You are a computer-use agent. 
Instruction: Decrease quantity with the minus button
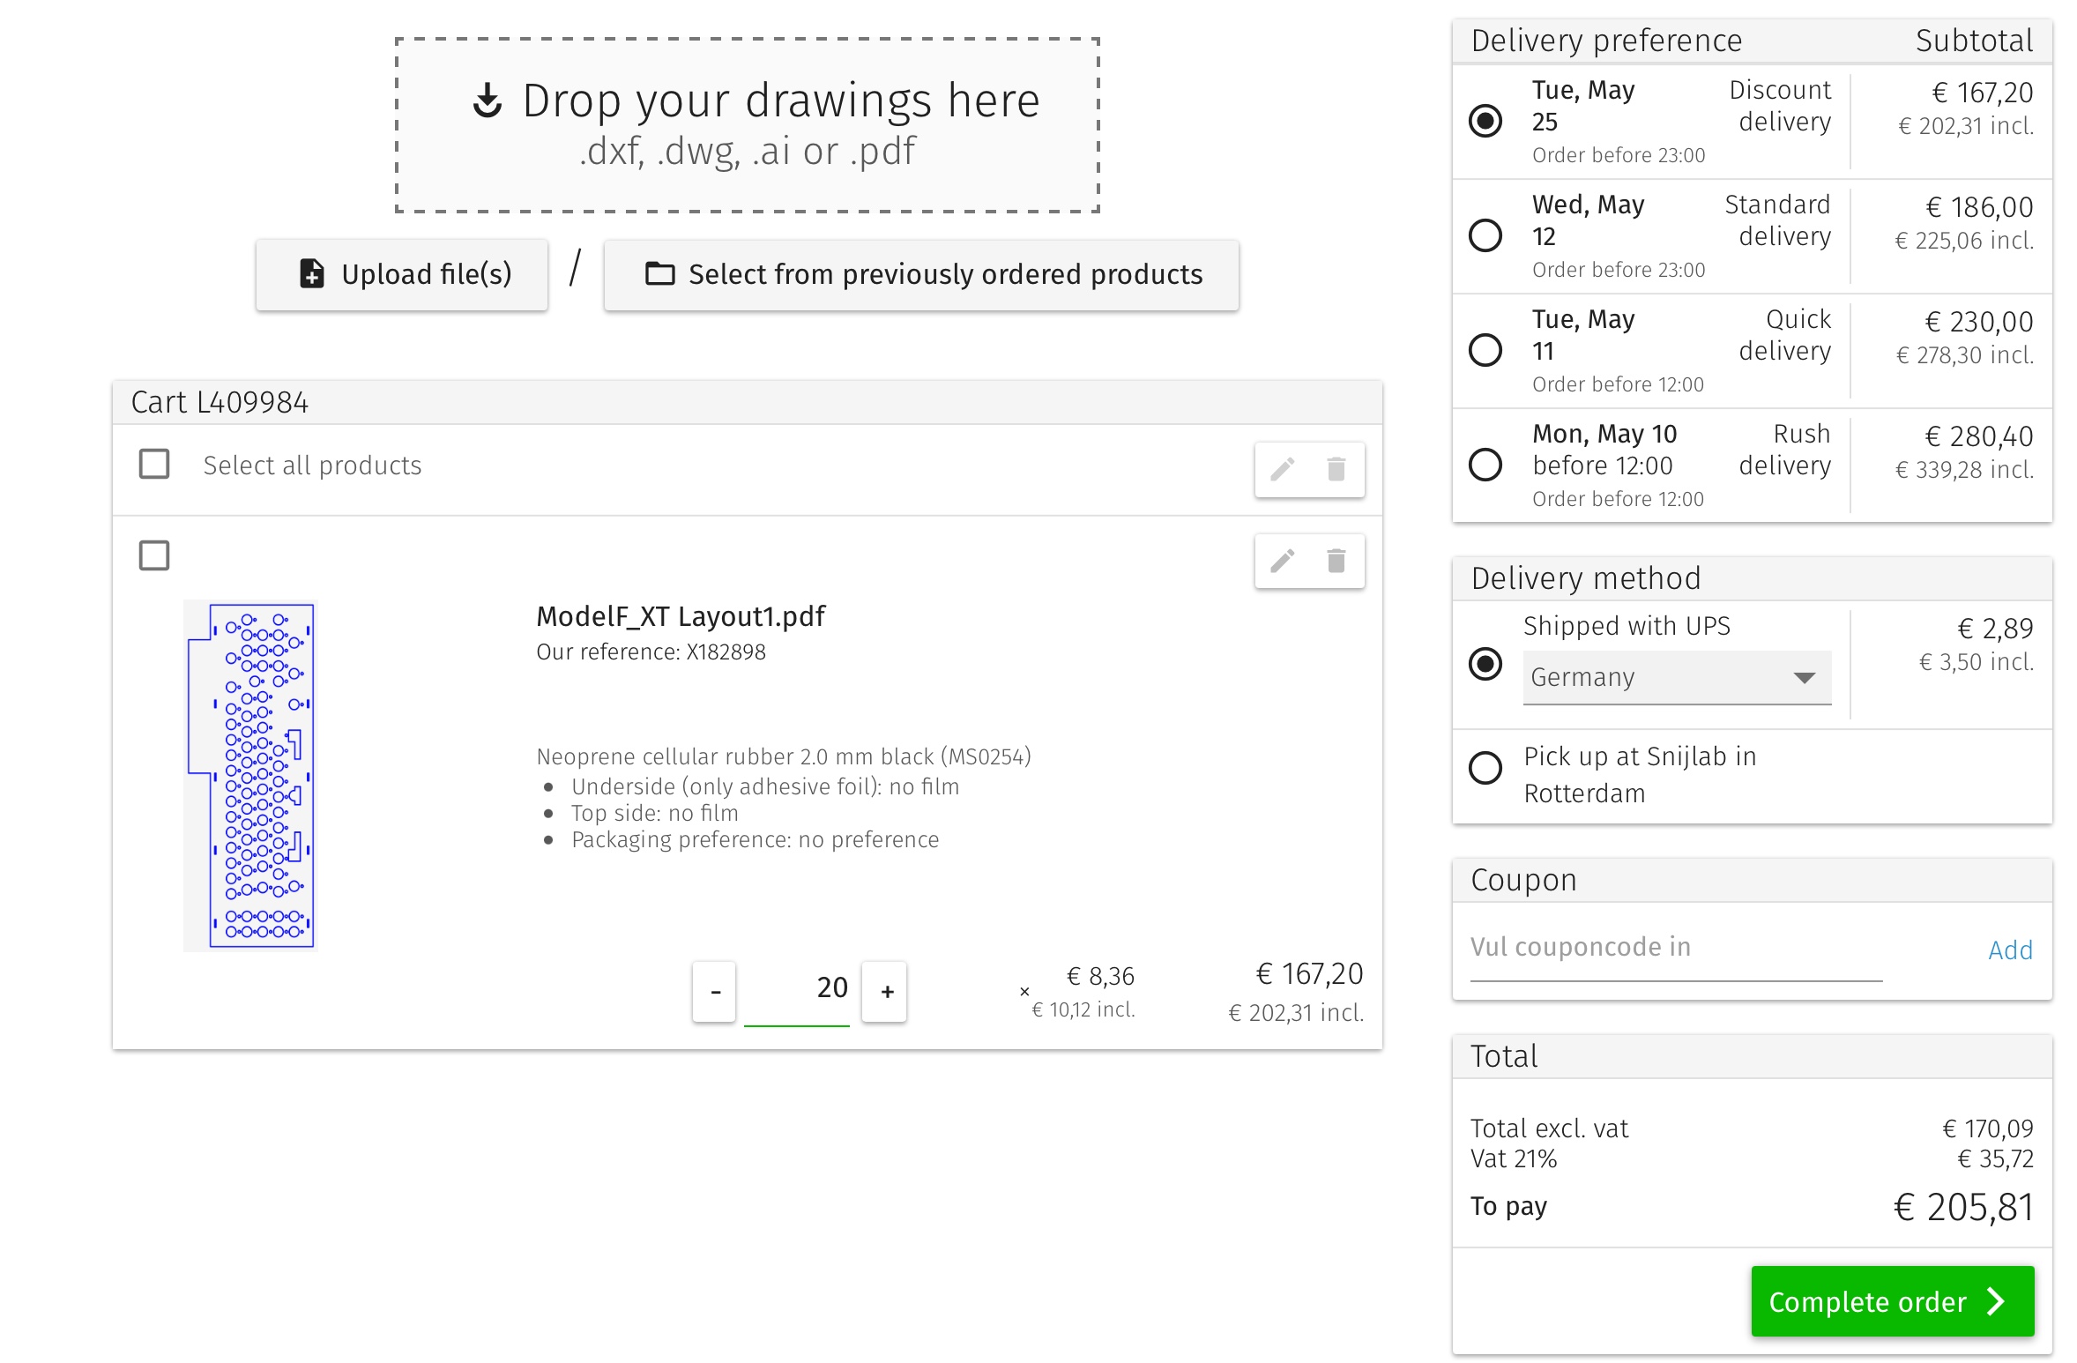point(715,992)
